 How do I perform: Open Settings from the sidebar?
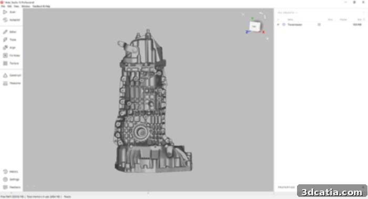coord(11,180)
